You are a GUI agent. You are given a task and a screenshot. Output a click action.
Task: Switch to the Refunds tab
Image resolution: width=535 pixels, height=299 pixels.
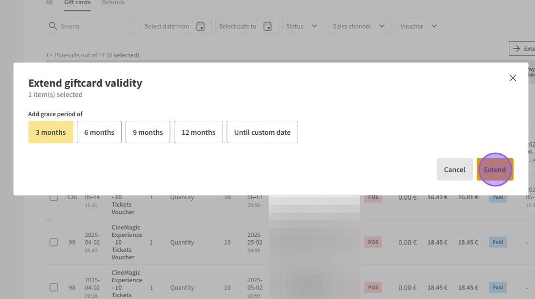[x=113, y=3]
